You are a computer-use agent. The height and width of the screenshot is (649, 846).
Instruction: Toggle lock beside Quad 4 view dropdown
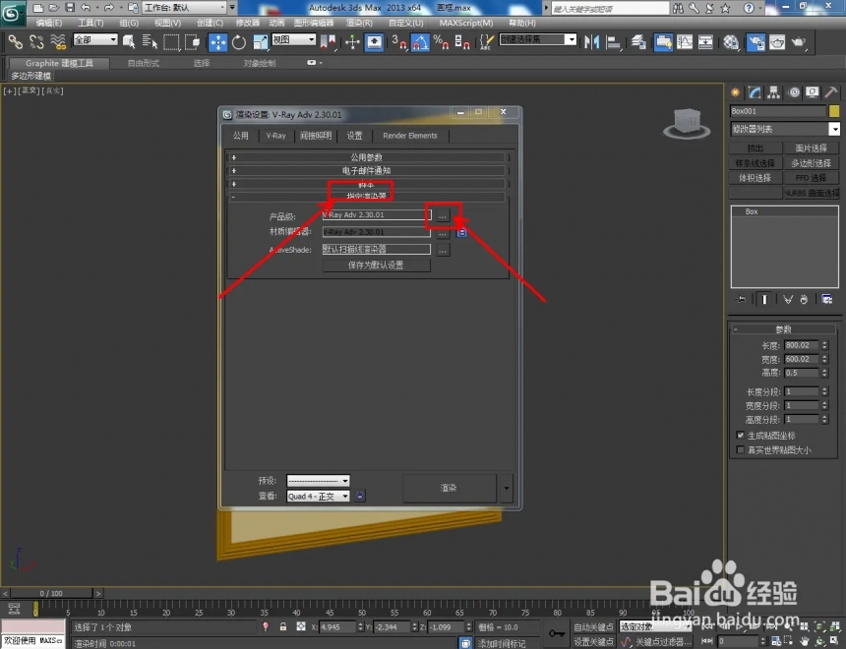(x=360, y=496)
